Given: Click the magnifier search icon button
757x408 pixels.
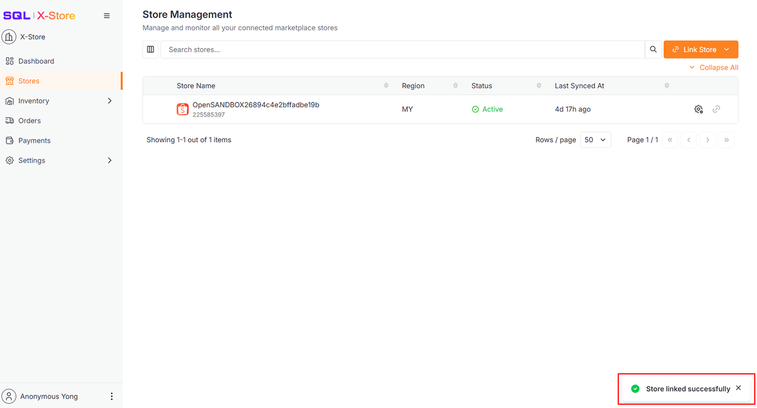Looking at the screenshot, I should pos(653,50).
